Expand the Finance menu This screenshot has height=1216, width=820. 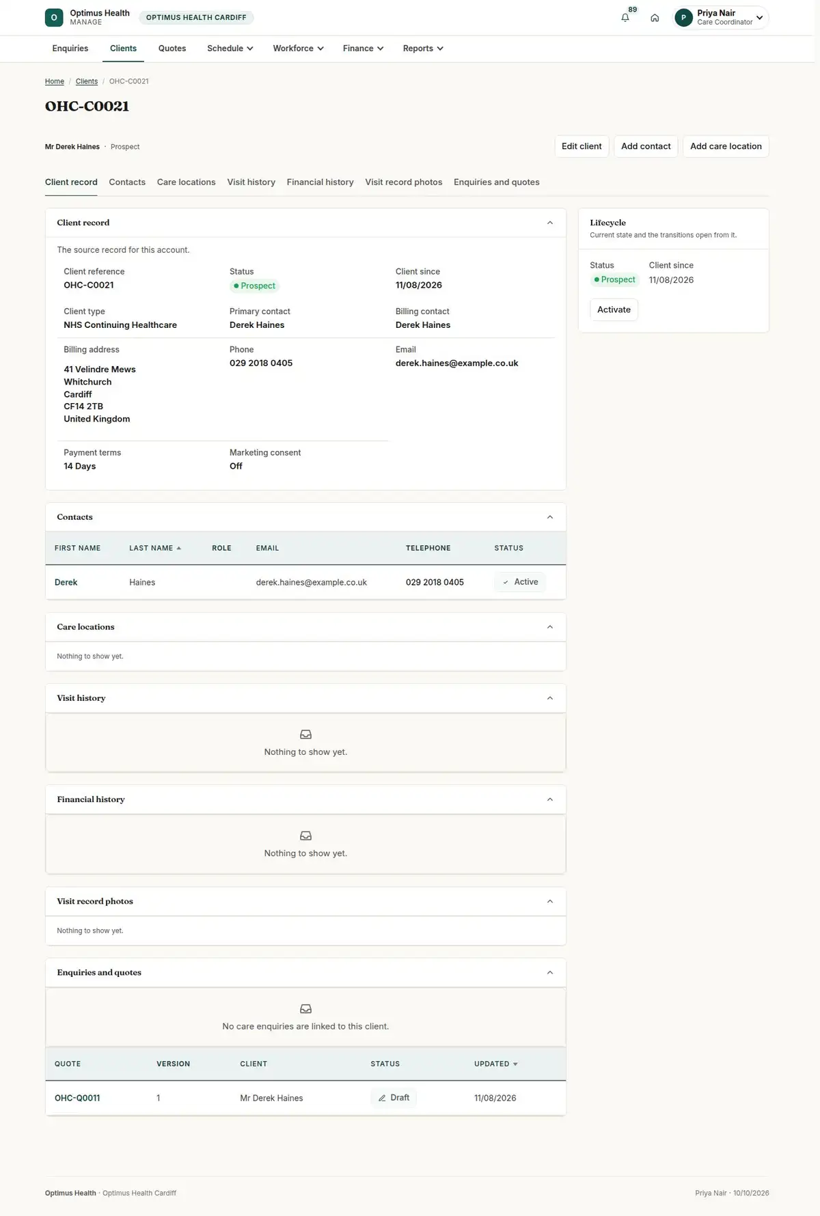tap(364, 49)
